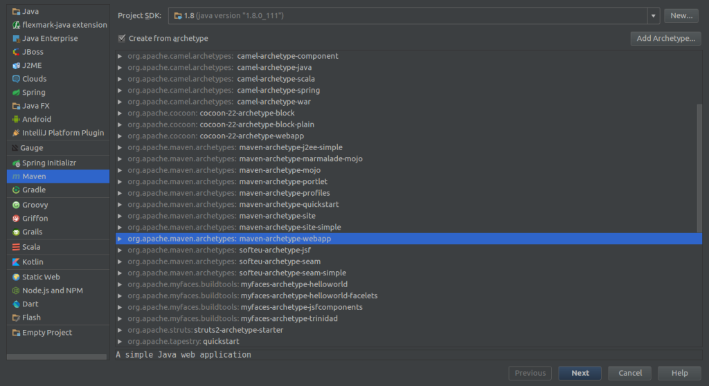Choose the Scala icon in sidebar
Viewport: 709px width, 386px height.
(16, 247)
